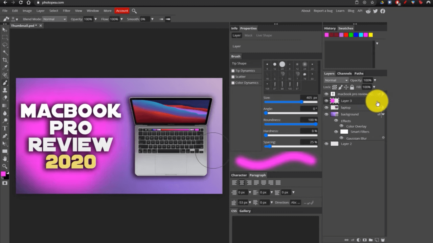Open Smooth arrow in options bar

[152, 19]
